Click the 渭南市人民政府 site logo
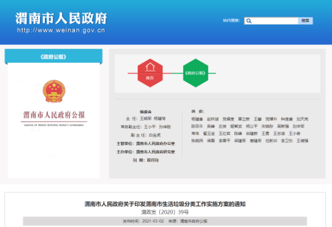 click(61, 19)
